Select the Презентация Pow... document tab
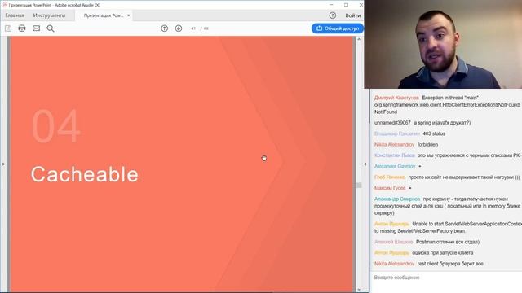 (104, 15)
